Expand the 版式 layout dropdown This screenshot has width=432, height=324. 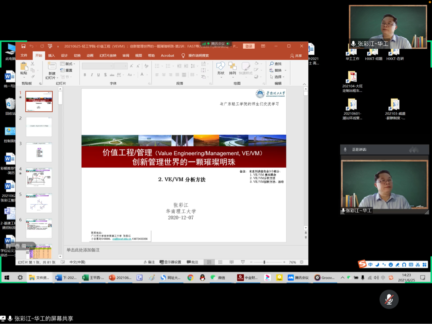[x=69, y=64]
